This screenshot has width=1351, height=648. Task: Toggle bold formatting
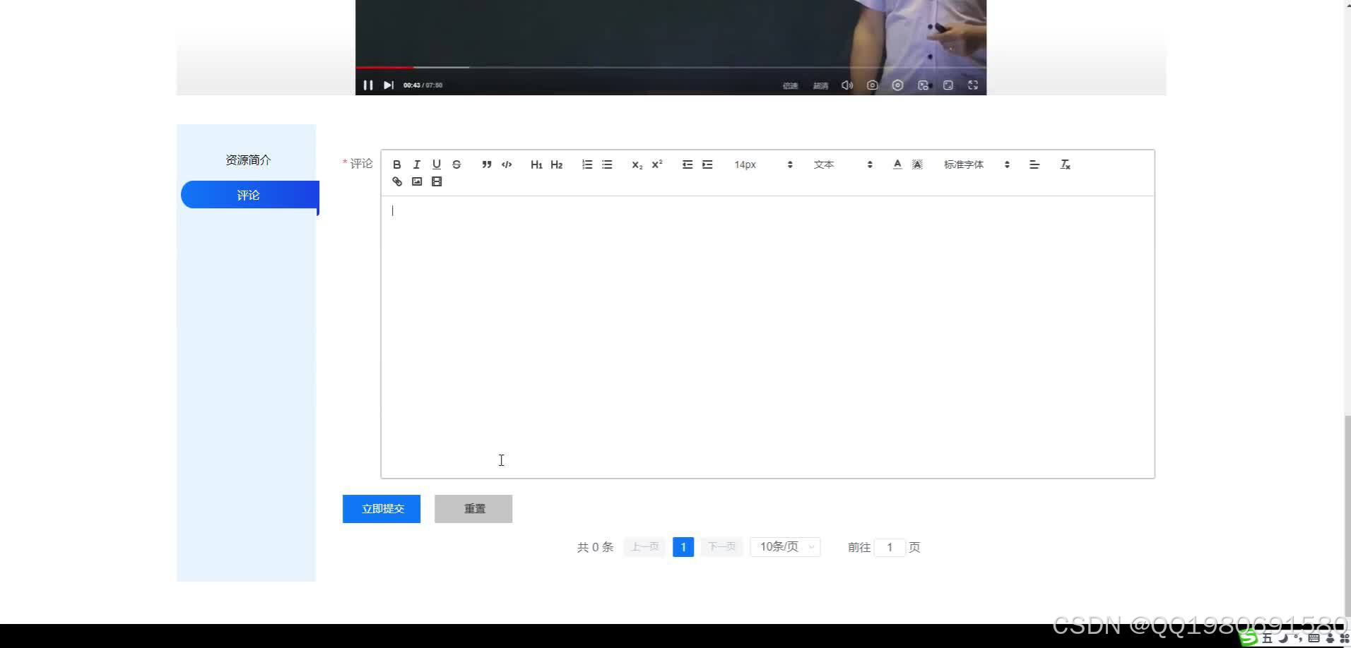coord(396,164)
